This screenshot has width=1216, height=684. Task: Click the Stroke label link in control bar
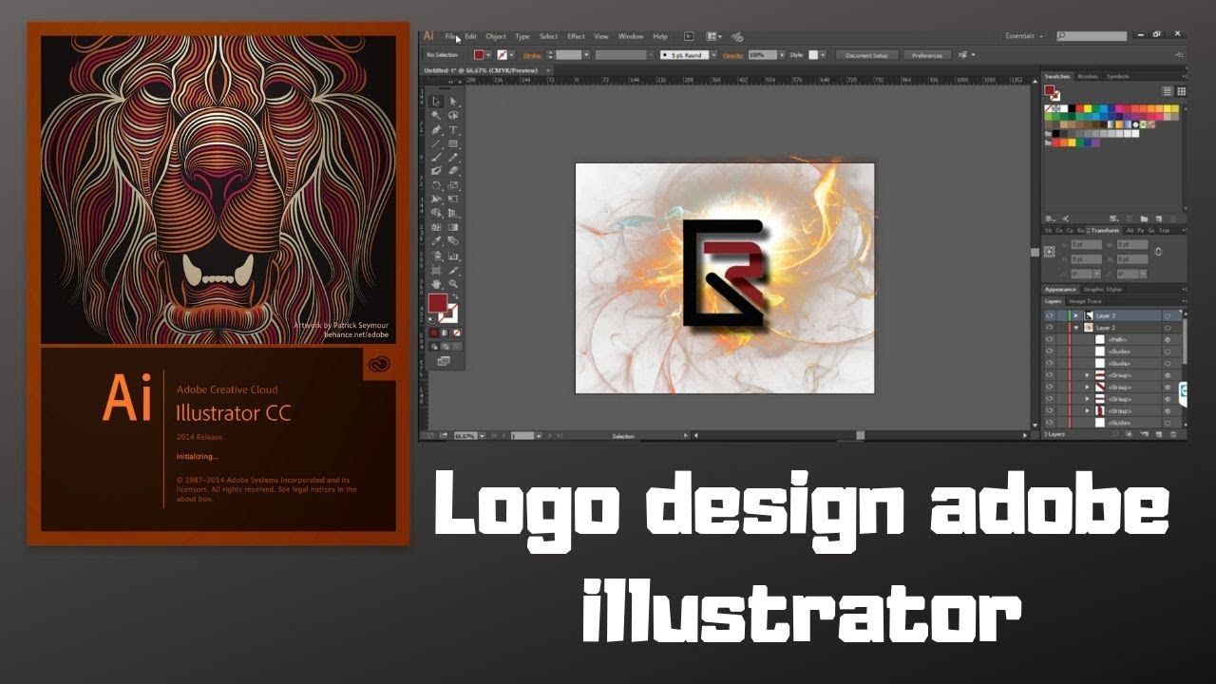[532, 55]
